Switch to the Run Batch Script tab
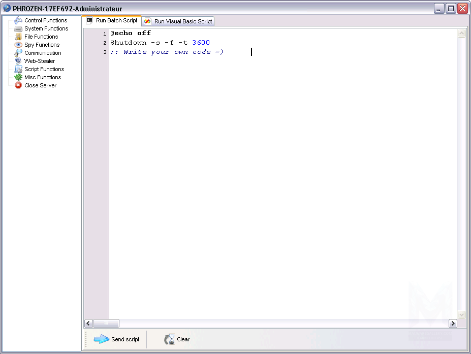 [x=112, y=21]
